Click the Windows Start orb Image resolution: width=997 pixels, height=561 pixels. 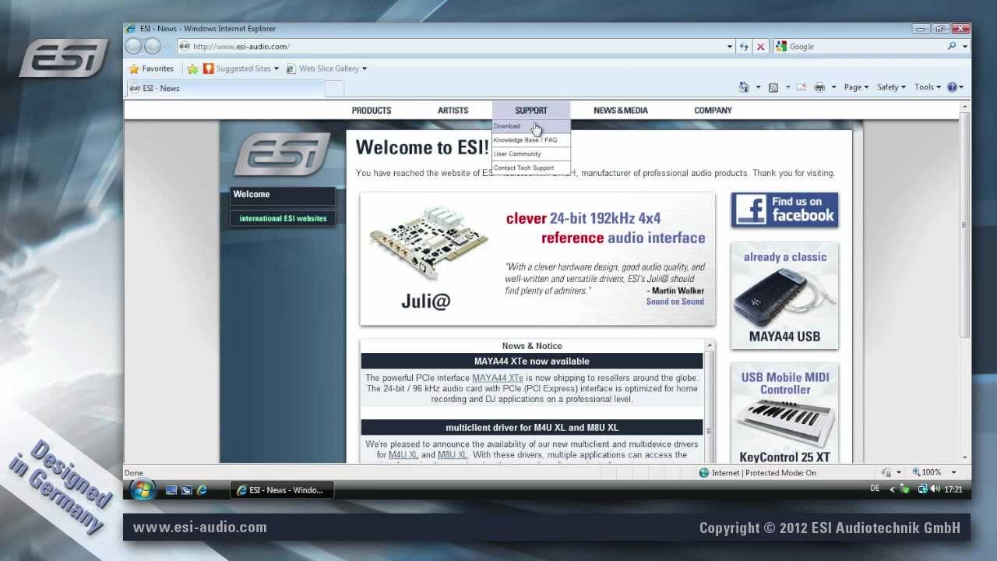pyautogui.click(x=143, y=489)
